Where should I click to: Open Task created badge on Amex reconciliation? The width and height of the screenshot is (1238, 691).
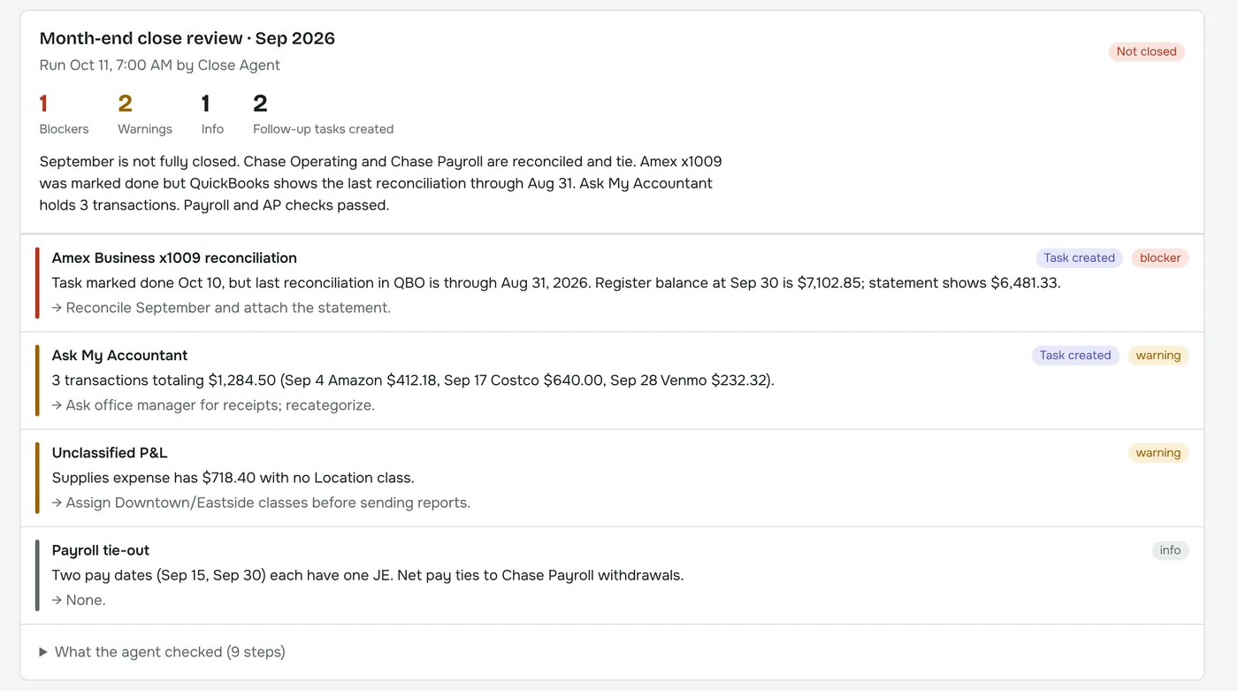coord(1079,258)
